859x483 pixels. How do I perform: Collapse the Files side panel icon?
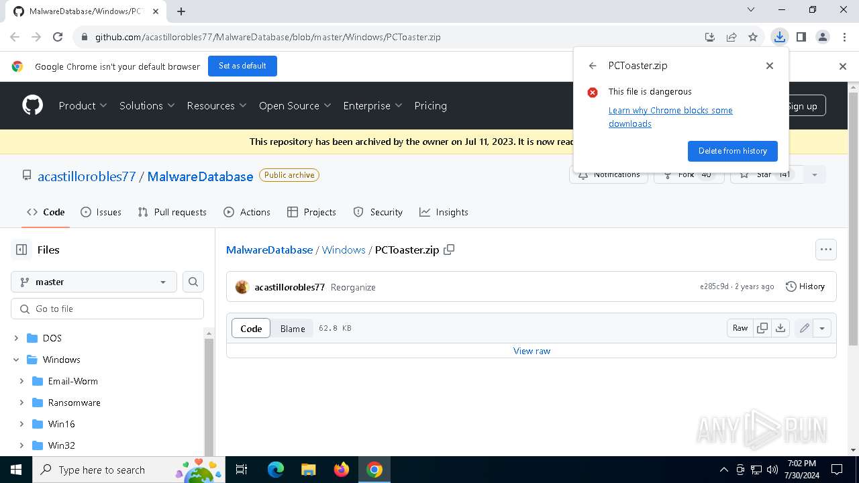click(x=21, y=250)
